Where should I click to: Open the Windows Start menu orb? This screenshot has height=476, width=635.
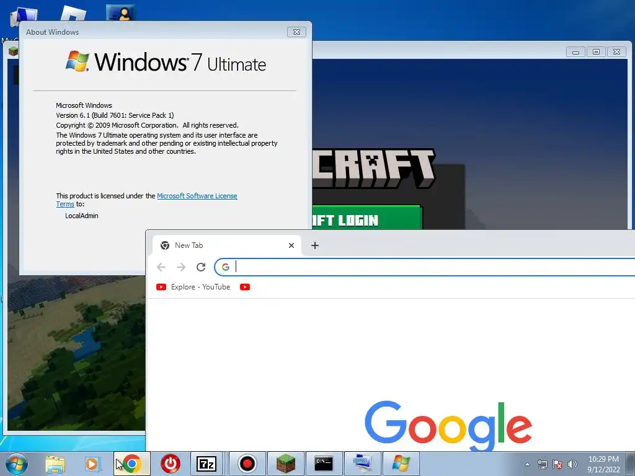tap(17, 464)
